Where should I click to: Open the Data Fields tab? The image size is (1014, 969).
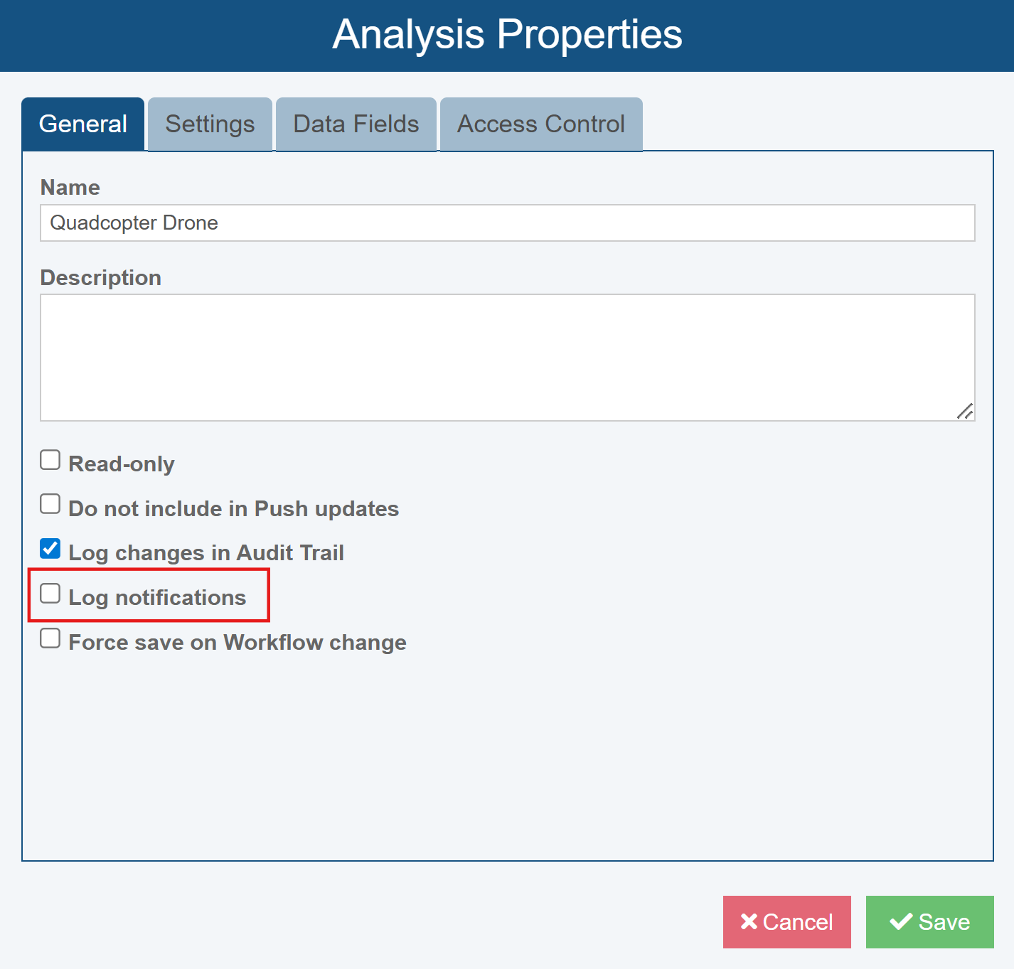click(x=356, y=124)
